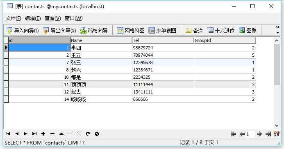Open the 文件(F) menu
Viewport: 284px width, 149px height.
13,18
